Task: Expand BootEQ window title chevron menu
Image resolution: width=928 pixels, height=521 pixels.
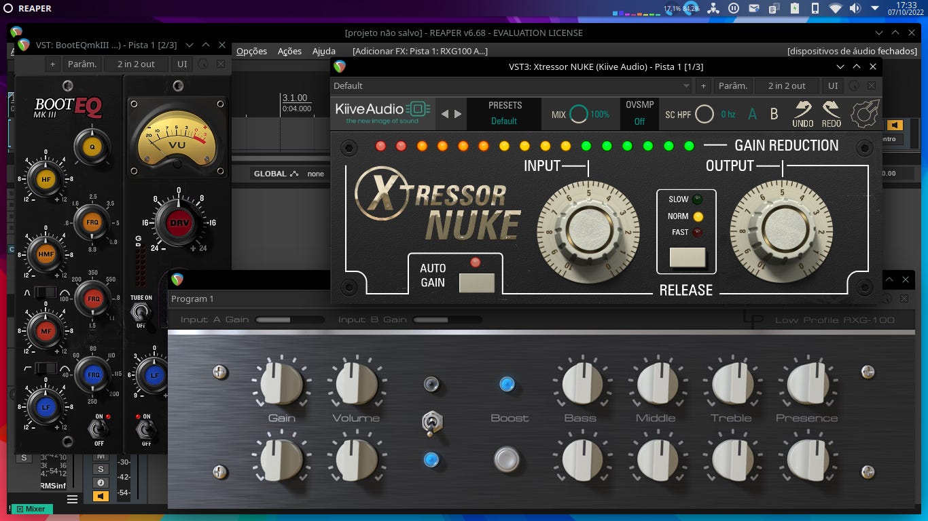Action: [x=190, y=45]
